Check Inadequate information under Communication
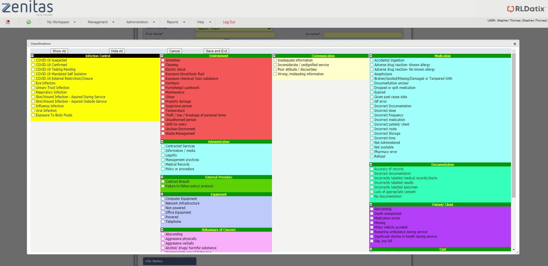Screen dimensions: 548x266 click(x=275, y=60)
